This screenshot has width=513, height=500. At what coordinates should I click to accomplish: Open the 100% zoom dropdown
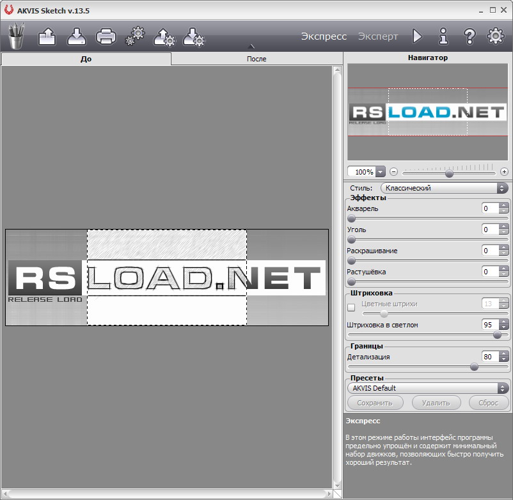click(x=381, y=172)
